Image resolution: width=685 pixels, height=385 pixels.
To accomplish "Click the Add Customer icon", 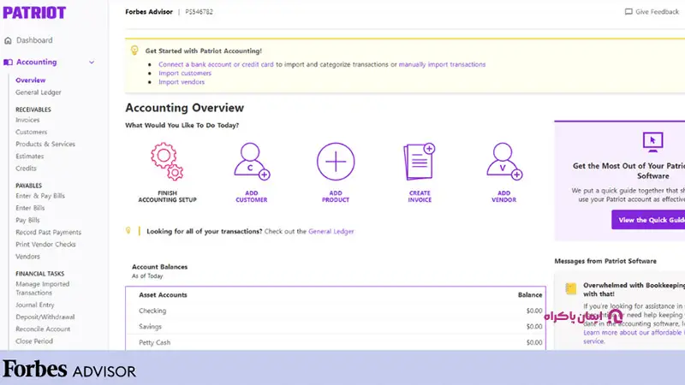I will (x=251, y=162).
